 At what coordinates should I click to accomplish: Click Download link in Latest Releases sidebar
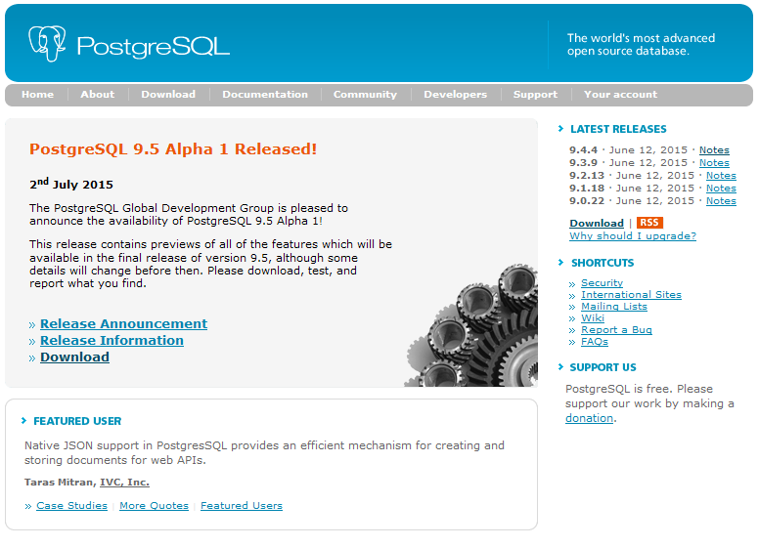coord(597,224)
